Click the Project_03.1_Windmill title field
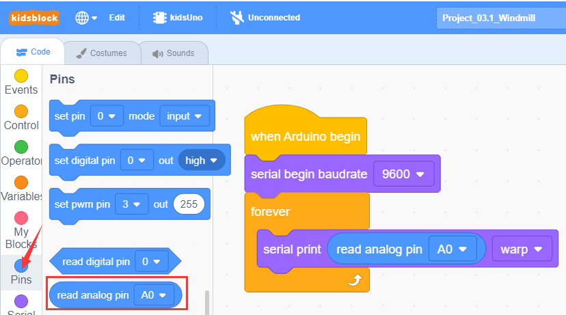The width and height of the screenshot is (566, 315). coord(501,18)
